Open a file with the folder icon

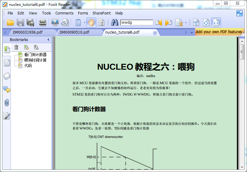(11, 23)
